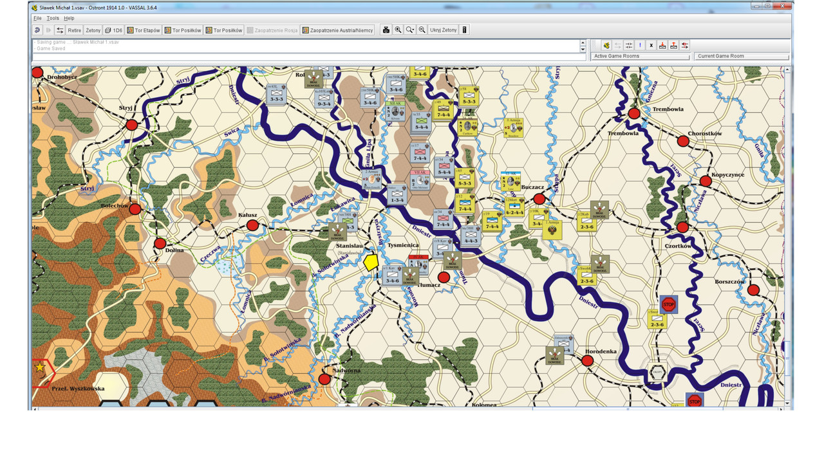
Task: Click the greyed-out left-right arrows server icon
Action: pos(617,45)
